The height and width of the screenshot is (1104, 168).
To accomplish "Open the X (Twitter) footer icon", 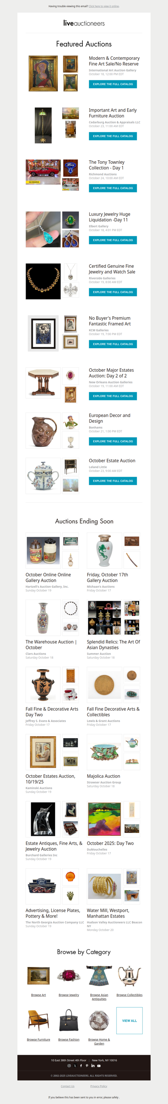I will pos(75,1065).
